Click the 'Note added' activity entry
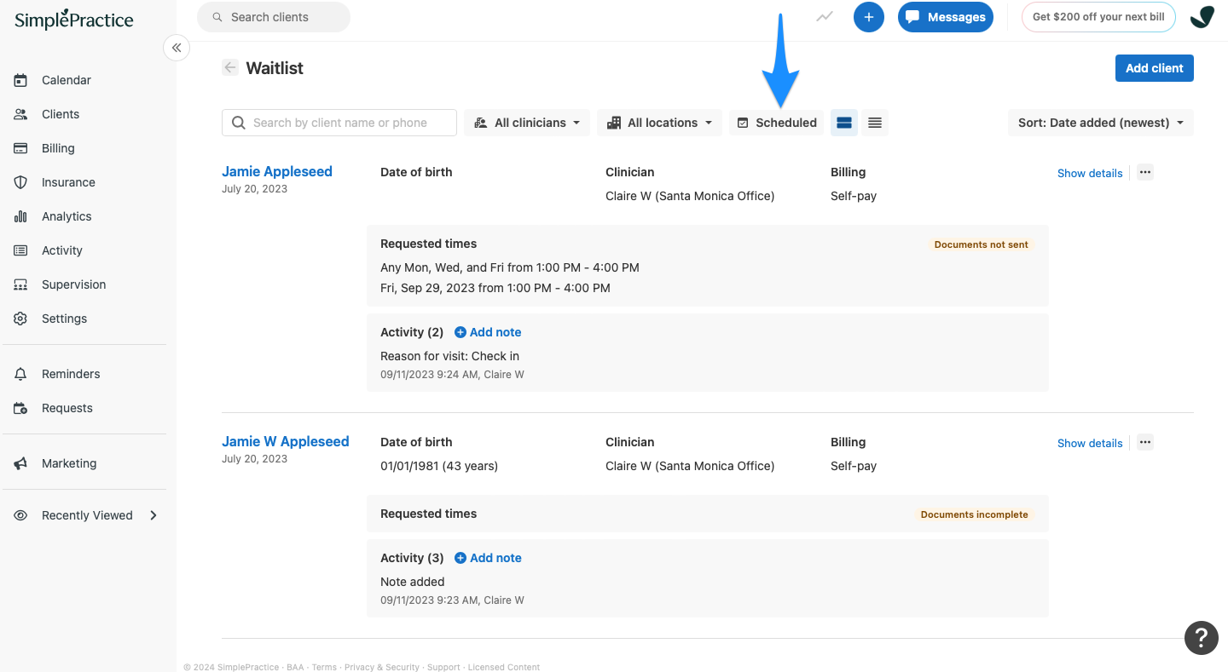 pos(413,582)
